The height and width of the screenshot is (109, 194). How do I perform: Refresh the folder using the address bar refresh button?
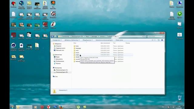(145, 37)
